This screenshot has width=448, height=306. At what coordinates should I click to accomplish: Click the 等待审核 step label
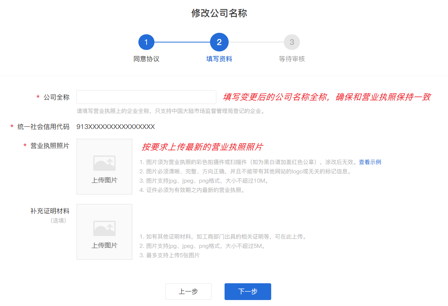pyautogui.click(x=292, y=59)
